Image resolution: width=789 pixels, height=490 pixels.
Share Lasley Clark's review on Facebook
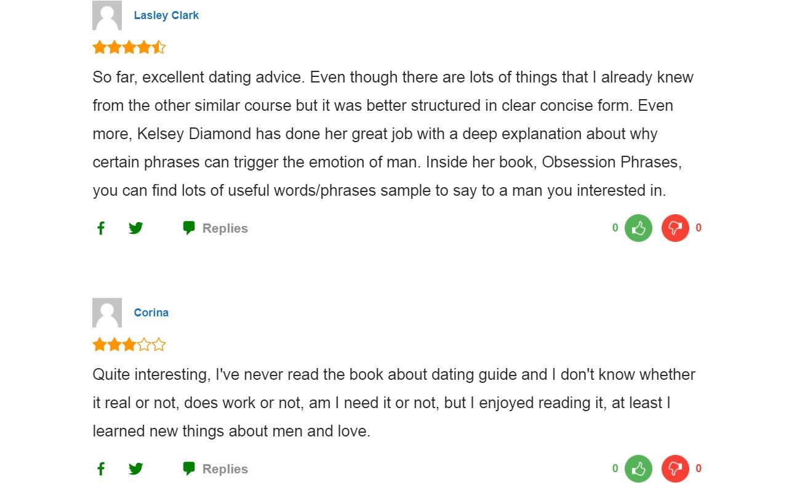click(101, 228)
